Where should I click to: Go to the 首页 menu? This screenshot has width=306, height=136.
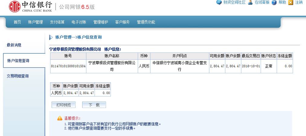(x=17, y=22)
